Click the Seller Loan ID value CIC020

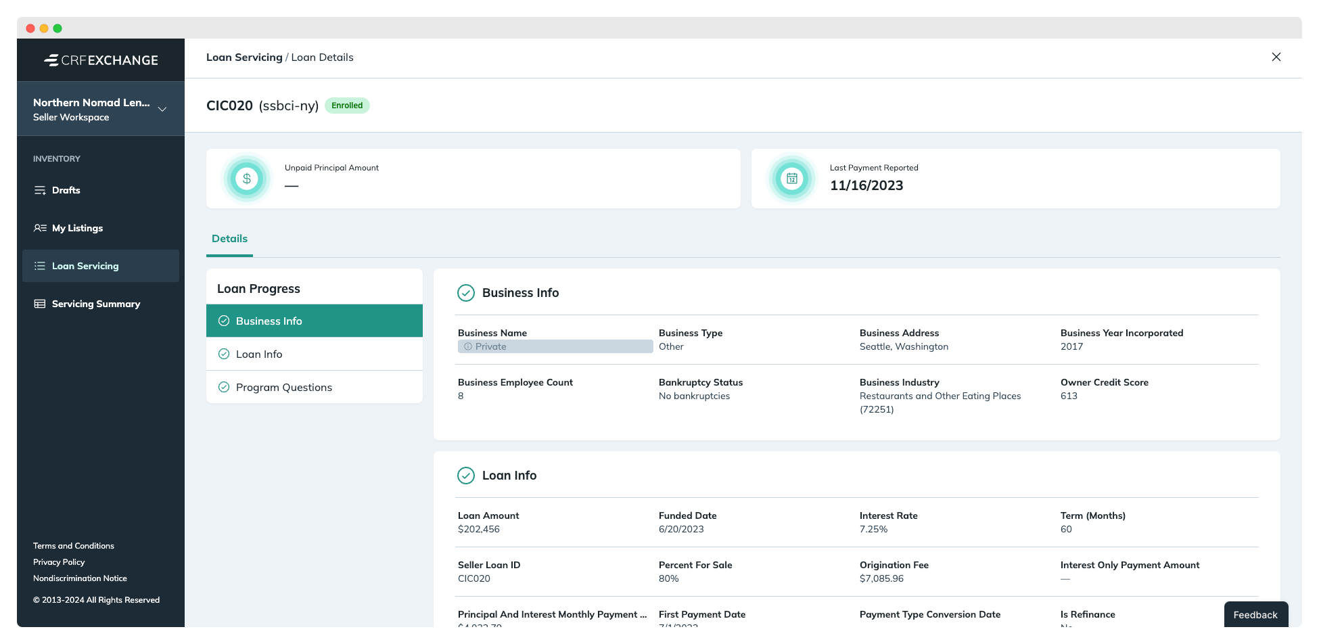[474, 578]
